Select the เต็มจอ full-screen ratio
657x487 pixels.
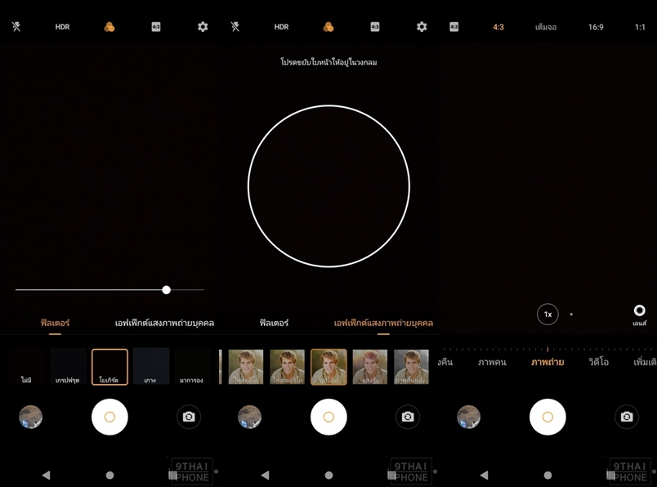point(546,27)
